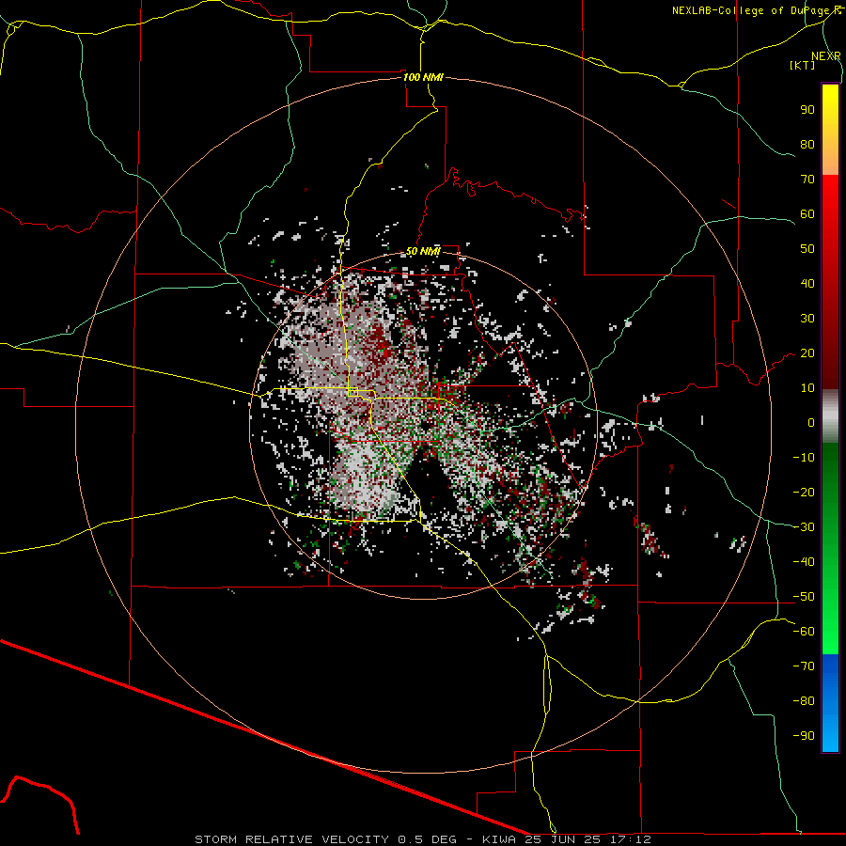Screen dimensions: 846x846
Task: Click the [KT] units label
Action: 802,65
